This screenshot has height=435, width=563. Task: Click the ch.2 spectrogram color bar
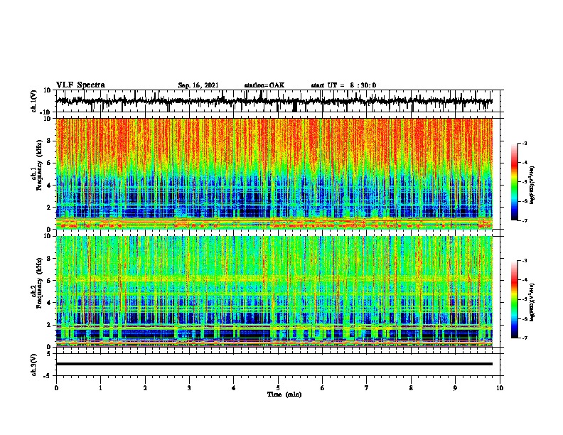514,299
